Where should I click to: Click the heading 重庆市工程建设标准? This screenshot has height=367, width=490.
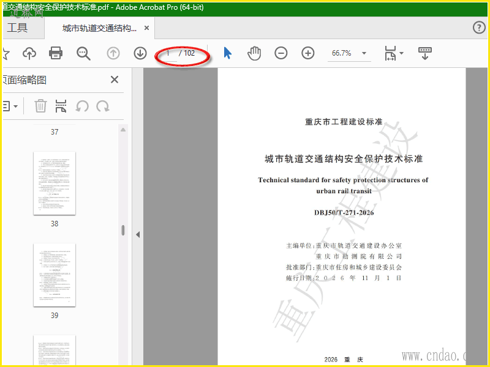(x=344, y=122)
